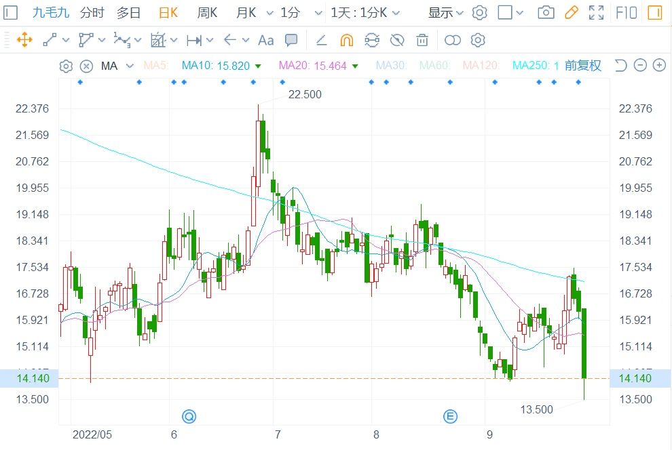The height and width of the screenshot is (450, 672).
Task: Click the E earnings marker on timeline
Action: pos(449,415)
